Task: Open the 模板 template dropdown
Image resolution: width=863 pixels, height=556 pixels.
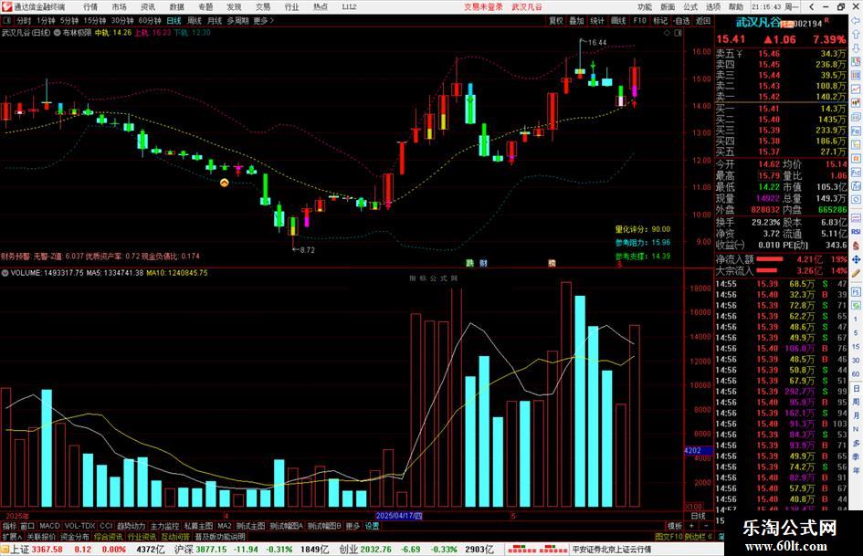Action: tap(674, 526)
